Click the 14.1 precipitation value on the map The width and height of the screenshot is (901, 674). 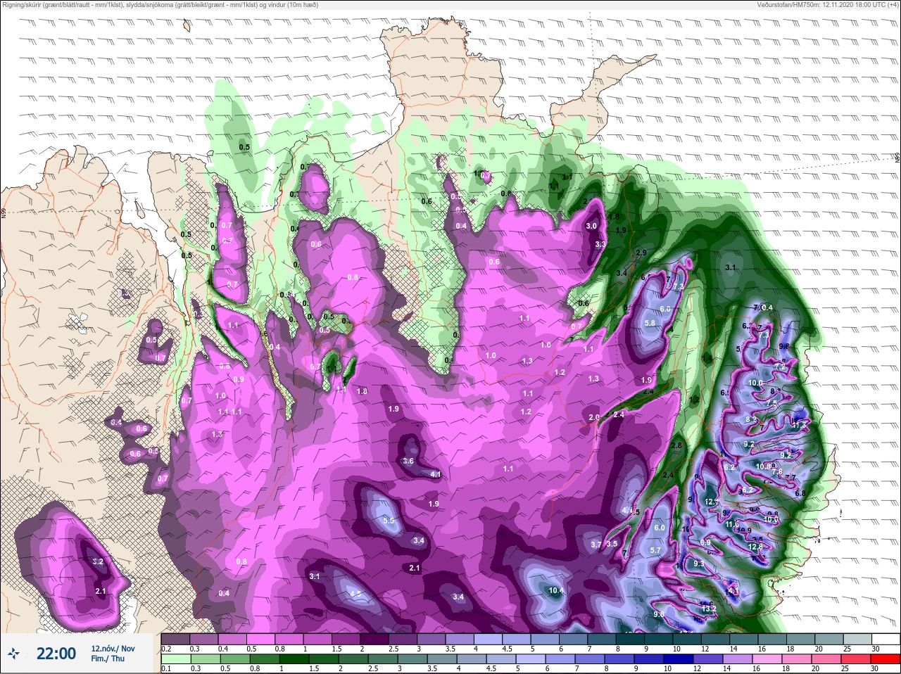732,591
